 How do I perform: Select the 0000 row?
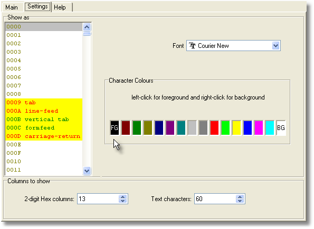coord(44,27)
